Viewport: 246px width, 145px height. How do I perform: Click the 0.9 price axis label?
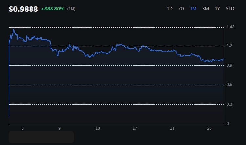coord(229,65)
